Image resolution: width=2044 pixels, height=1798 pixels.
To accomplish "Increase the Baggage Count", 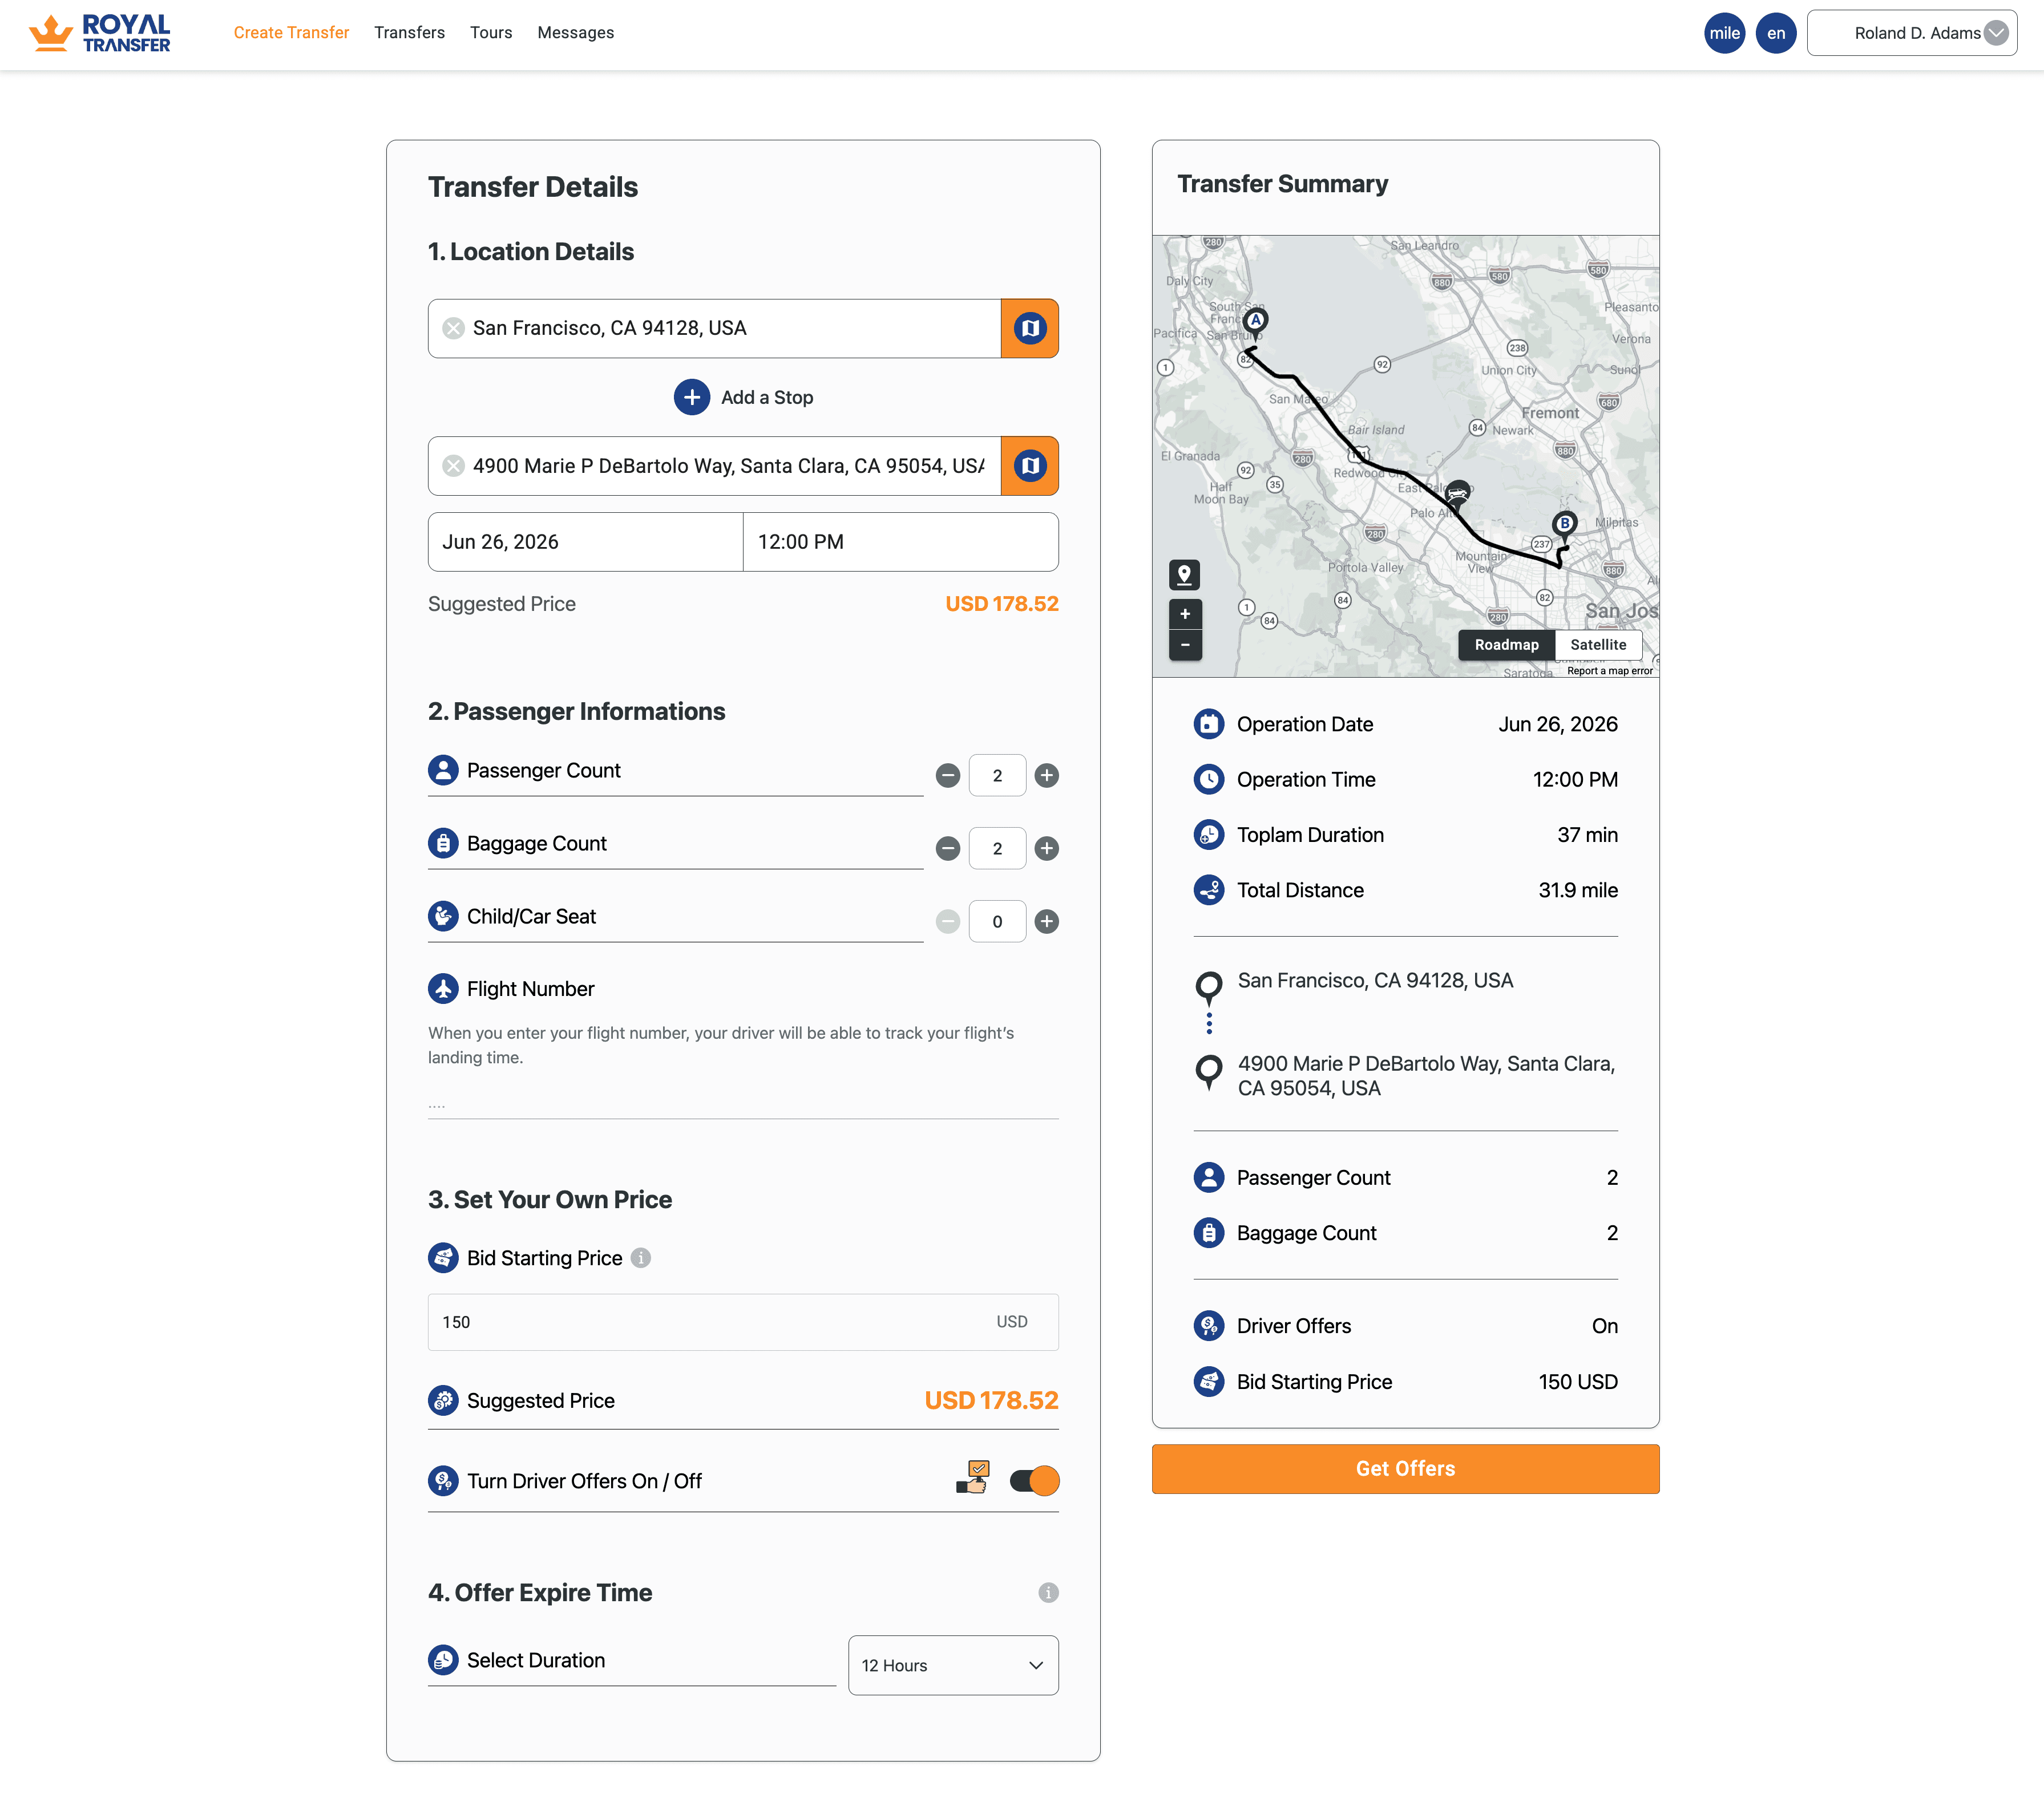I will tap(1046, 849).
